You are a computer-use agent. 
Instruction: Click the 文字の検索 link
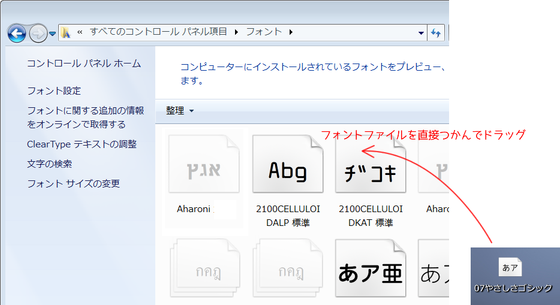(50, 164)
